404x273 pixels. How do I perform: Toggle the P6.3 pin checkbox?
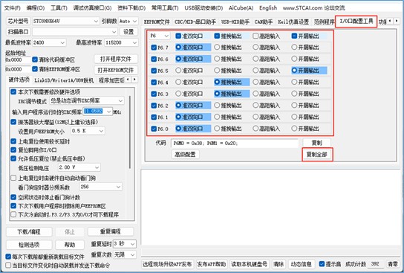pyautogui.click(x=154, y=94)
